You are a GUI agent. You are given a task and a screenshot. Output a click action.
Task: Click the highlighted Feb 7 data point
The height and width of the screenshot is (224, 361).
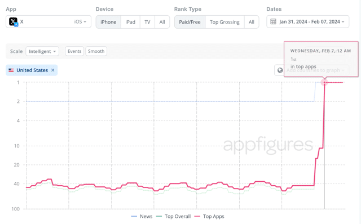[324, 82]
